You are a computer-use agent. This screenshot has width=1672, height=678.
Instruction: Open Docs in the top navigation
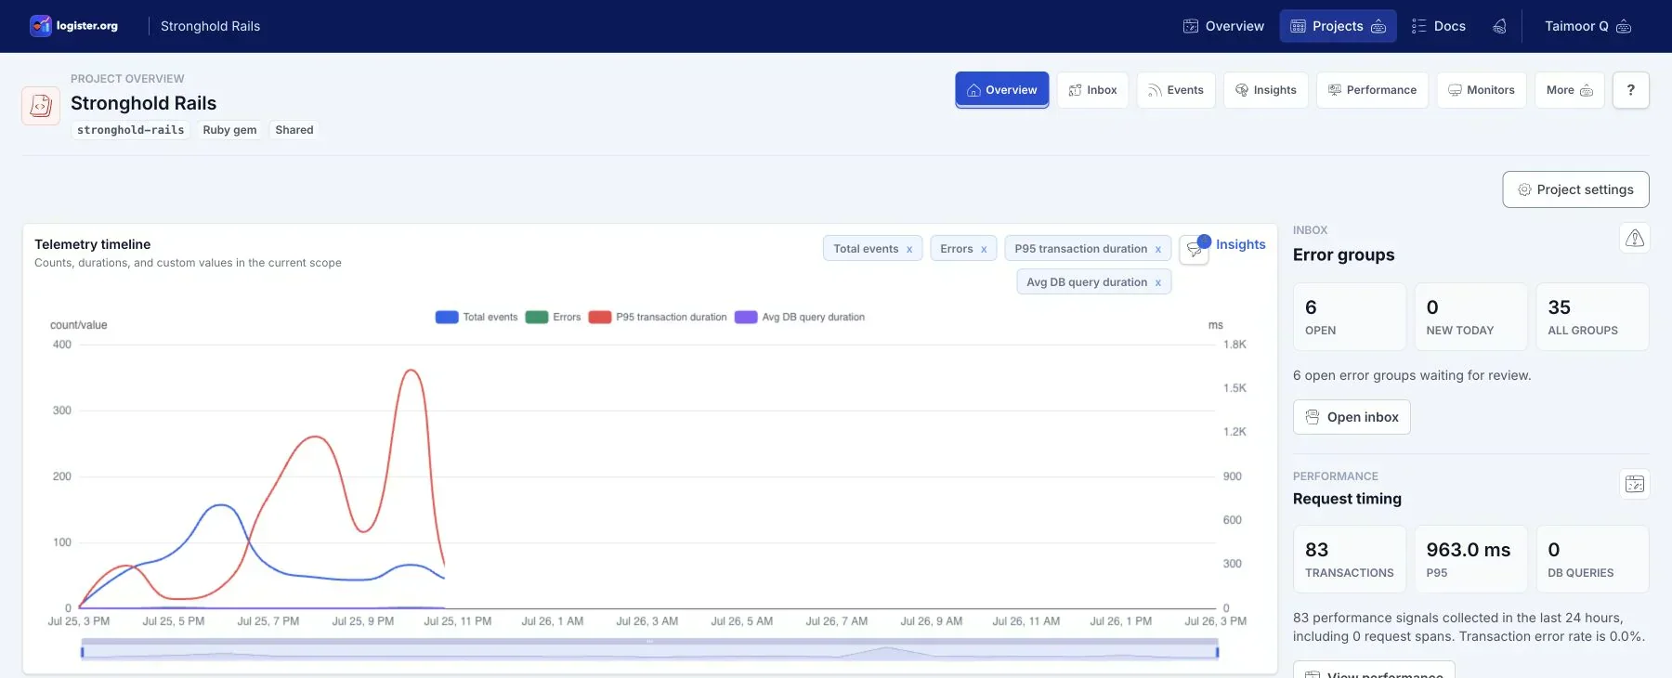tap(1438, 26)
